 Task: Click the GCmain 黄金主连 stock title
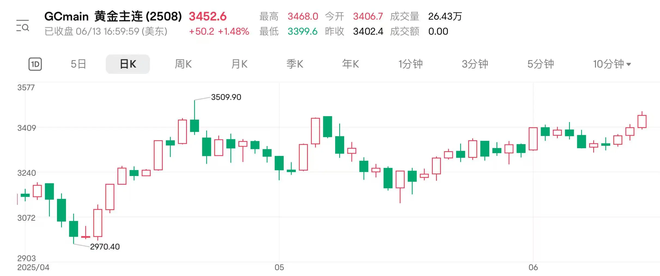click(x=113, y=16)
